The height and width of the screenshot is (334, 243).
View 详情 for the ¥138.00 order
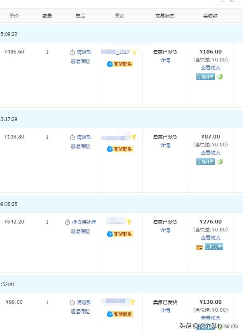point(165,310)
